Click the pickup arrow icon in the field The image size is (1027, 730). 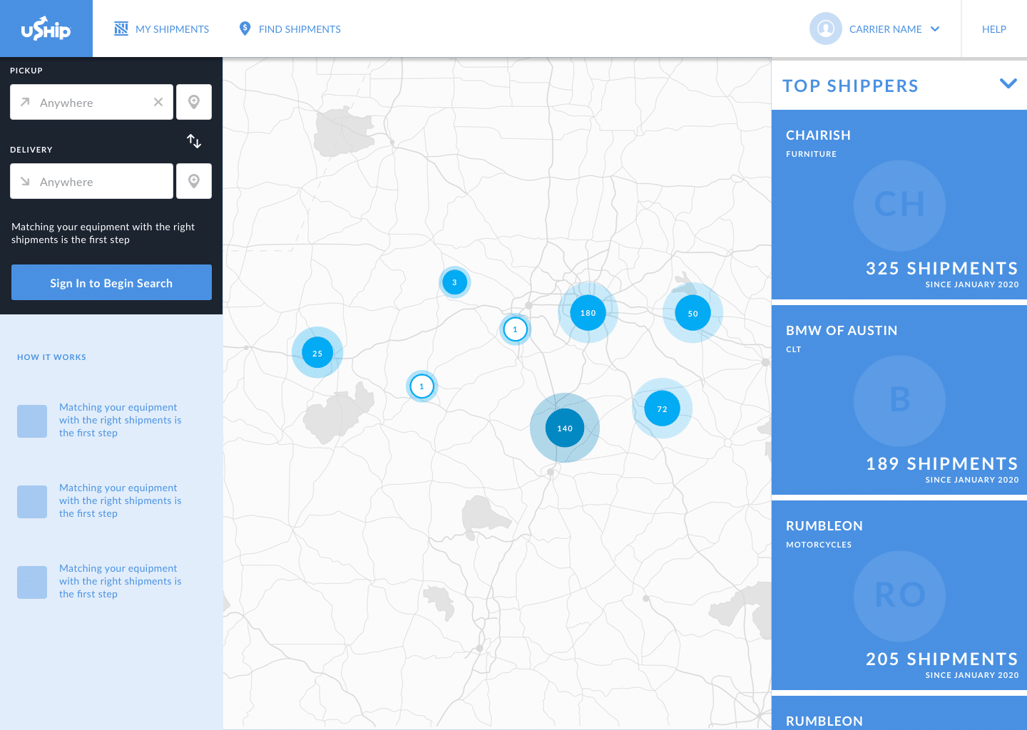(25, 102)
